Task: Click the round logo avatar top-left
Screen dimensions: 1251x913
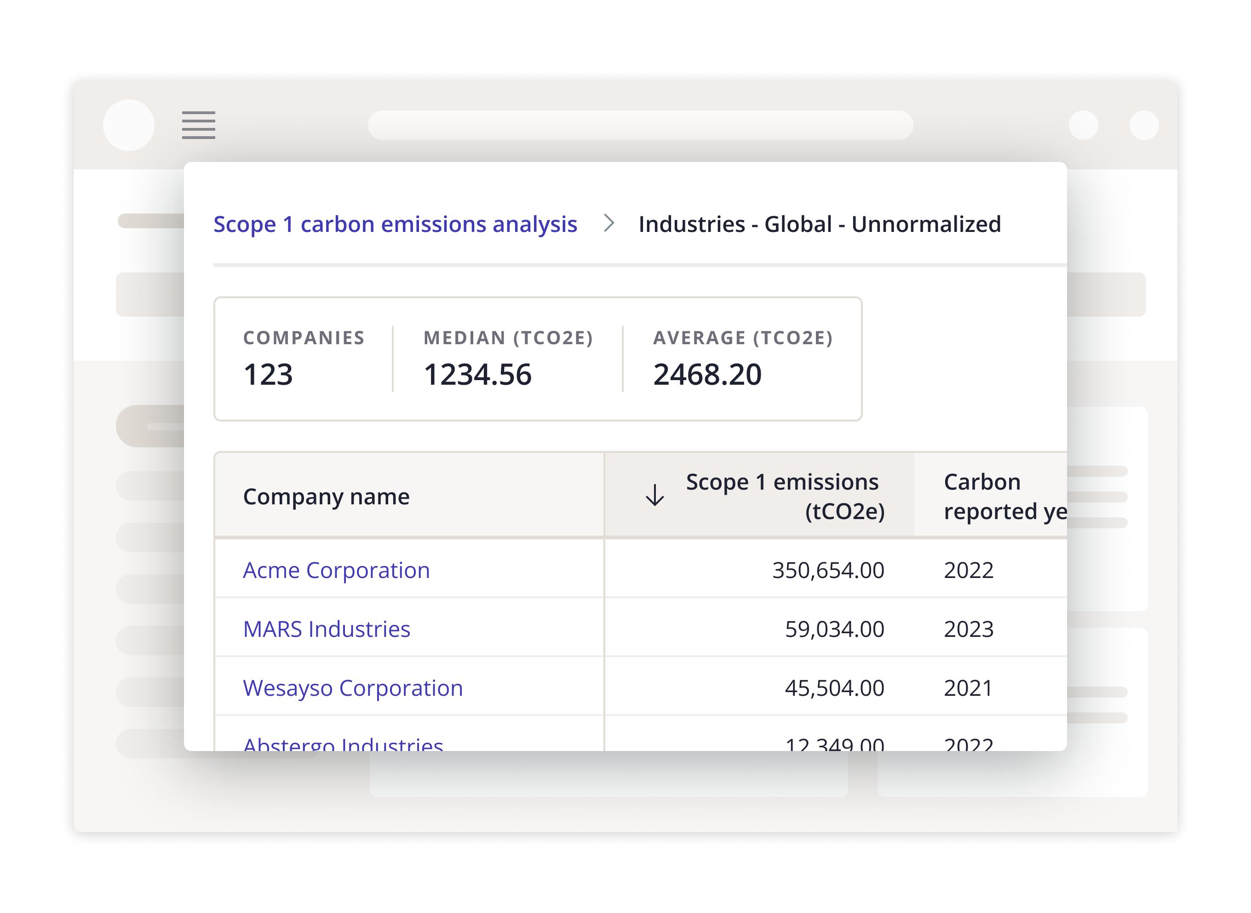Action: [x=129, y=125]
